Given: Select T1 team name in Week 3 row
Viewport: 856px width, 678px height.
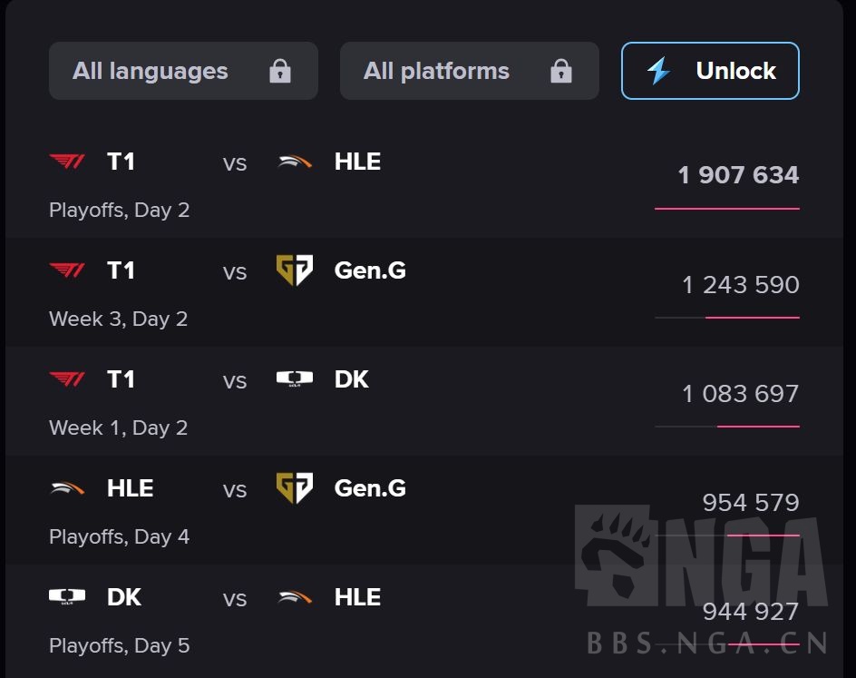Looking at the screenshot, I should [x=121, y=270].
